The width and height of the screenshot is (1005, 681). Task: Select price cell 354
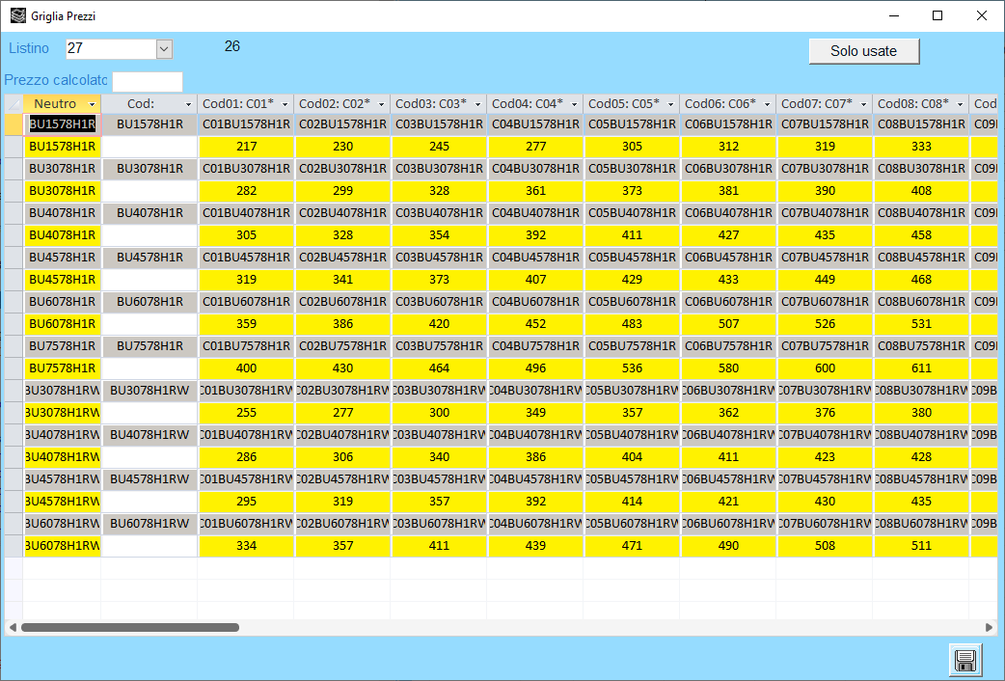click(x=439, y=234)
